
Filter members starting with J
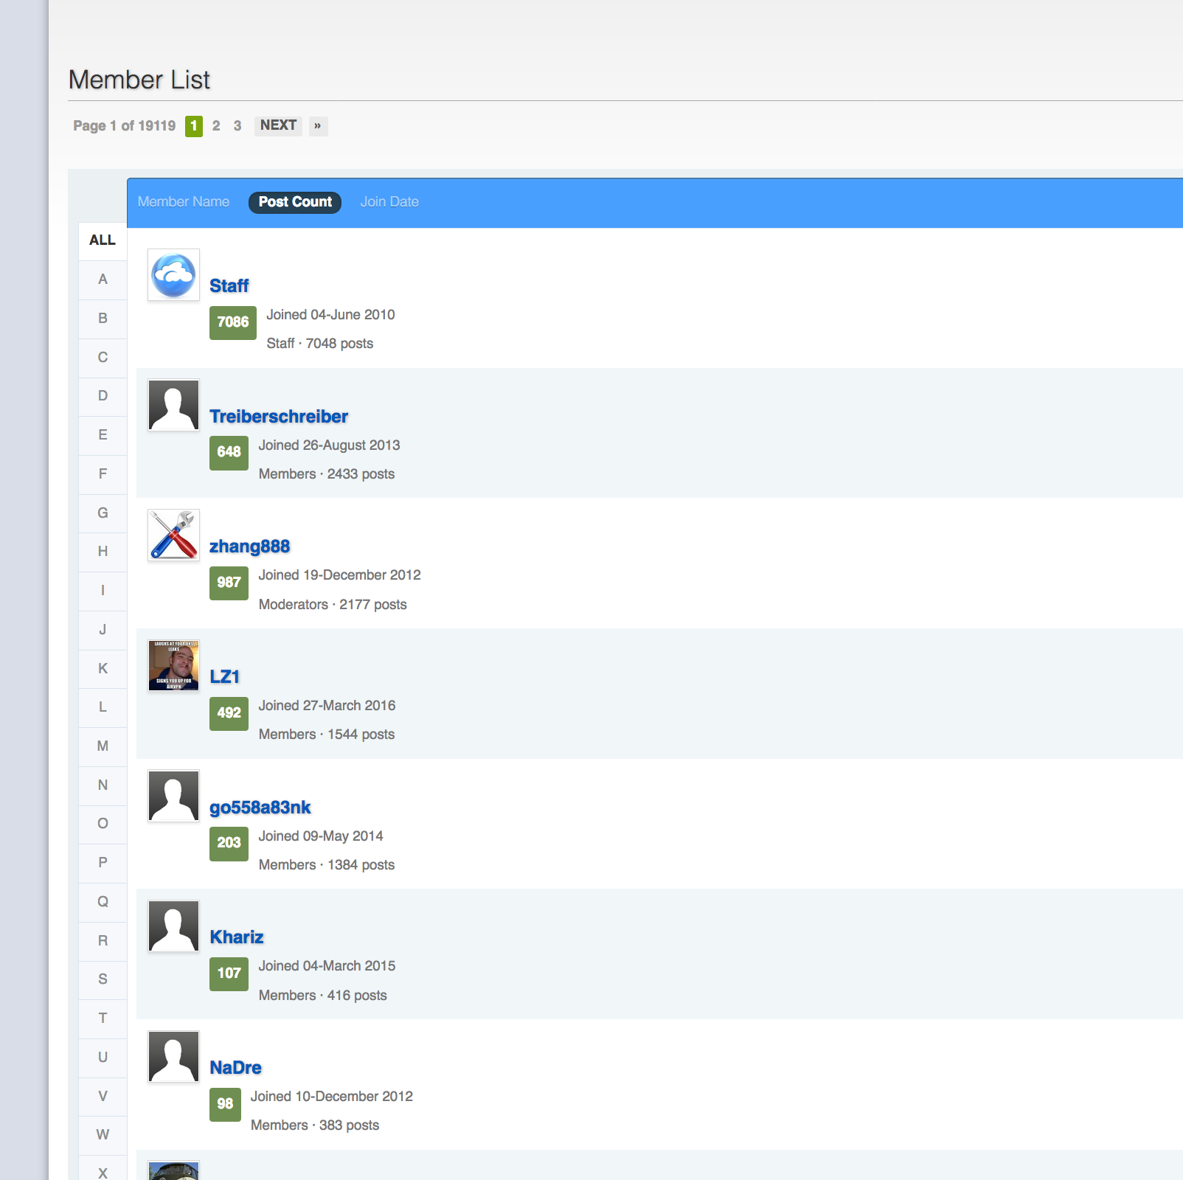click(x=103, y=630)
